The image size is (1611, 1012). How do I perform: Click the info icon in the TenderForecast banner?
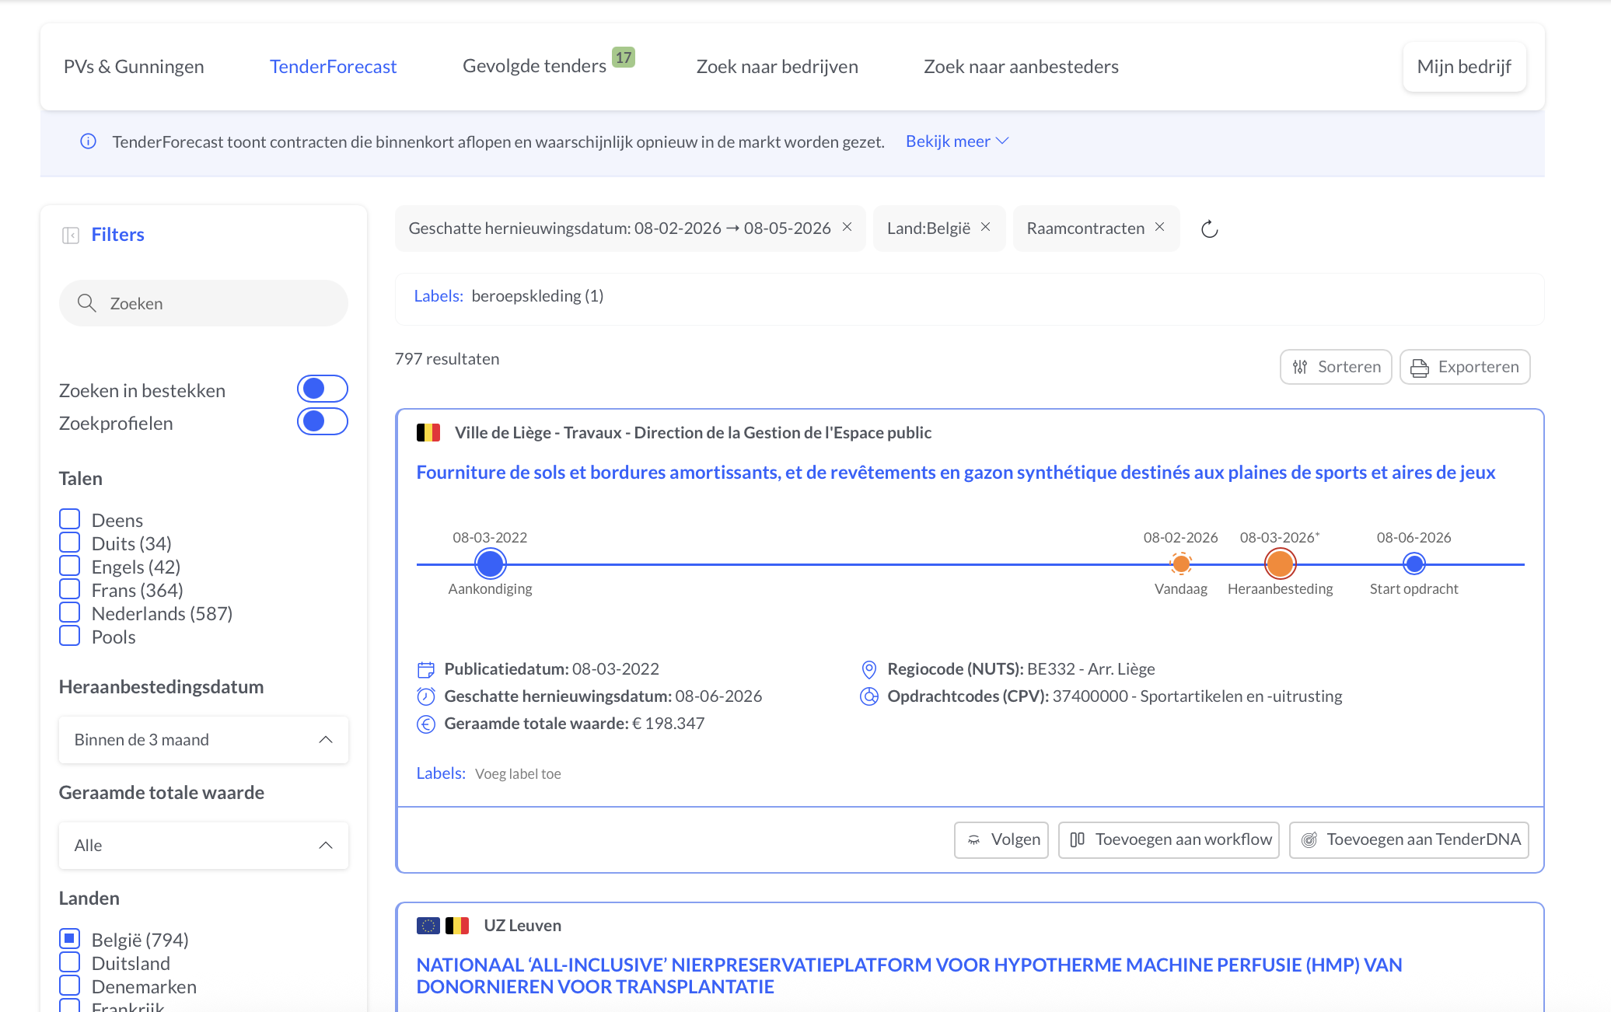(x=88, y=141)
